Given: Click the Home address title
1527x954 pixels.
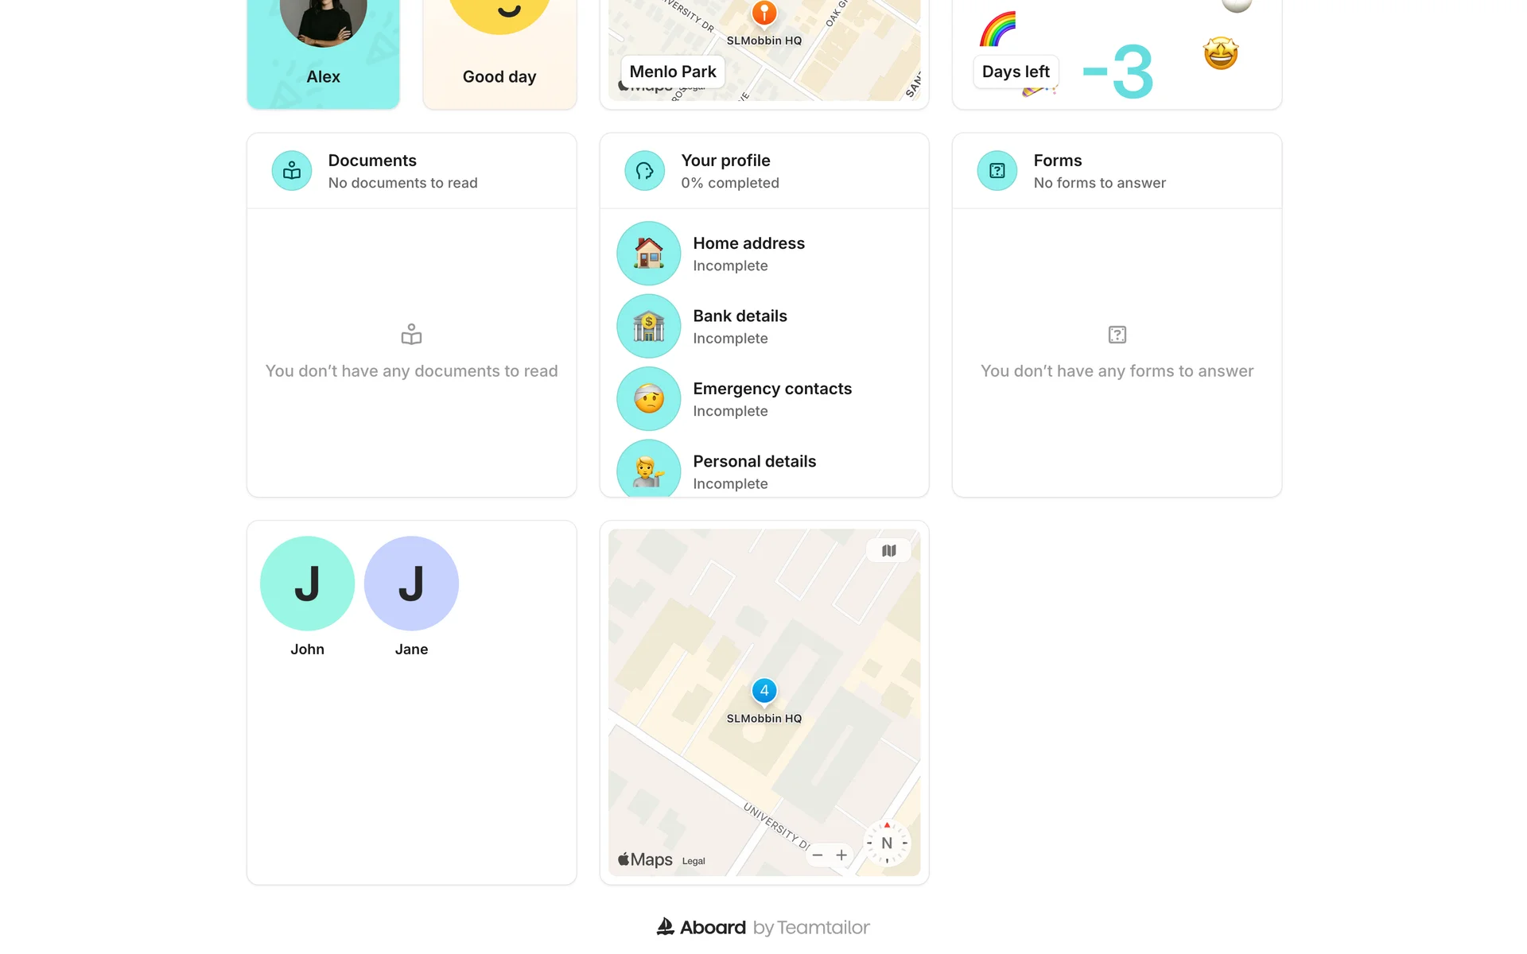Looking at the screenshot, I should 748,243.
